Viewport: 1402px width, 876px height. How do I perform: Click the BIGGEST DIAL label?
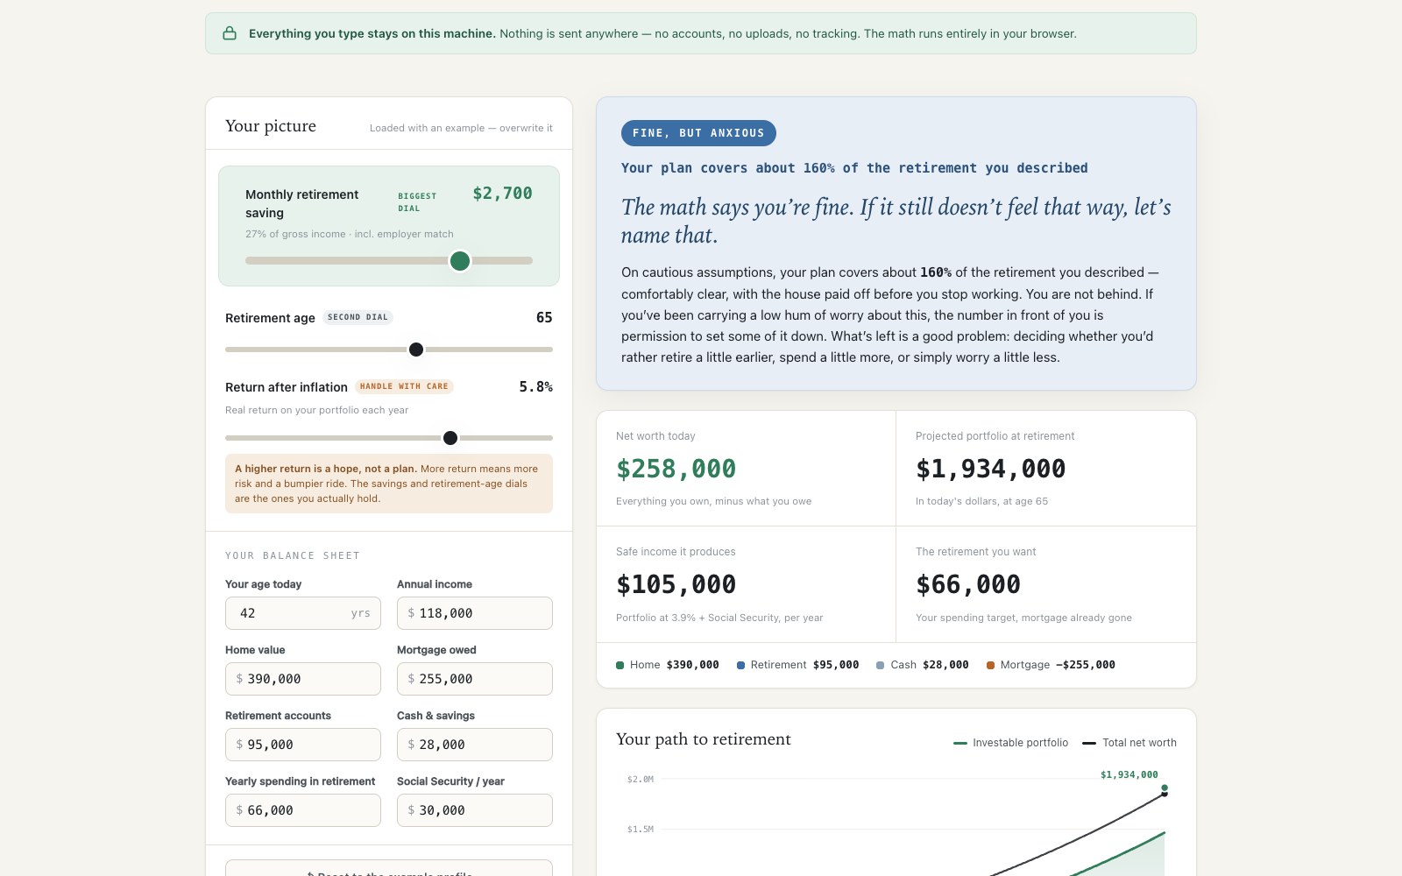click(417, 202)
